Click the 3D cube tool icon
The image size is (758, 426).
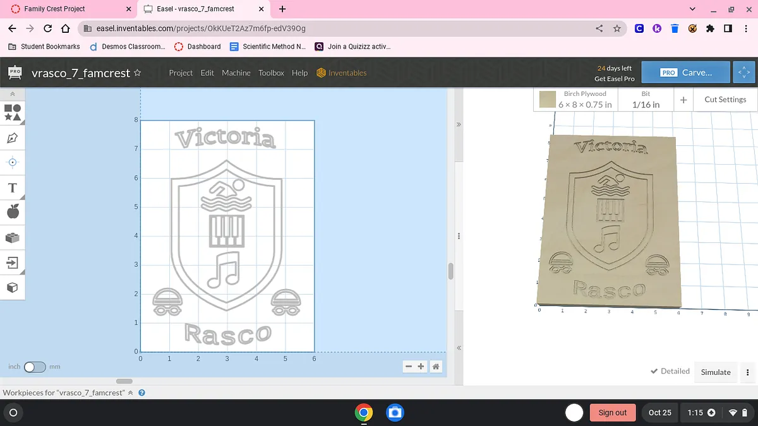tap(13, 287)
